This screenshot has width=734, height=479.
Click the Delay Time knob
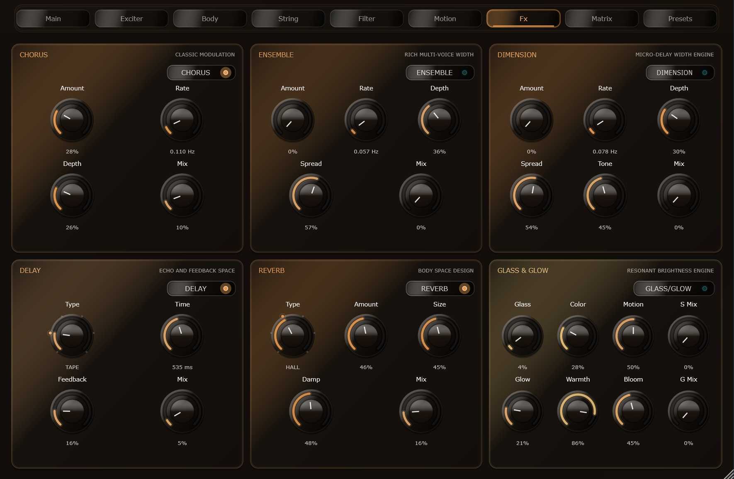click(182, 336)
